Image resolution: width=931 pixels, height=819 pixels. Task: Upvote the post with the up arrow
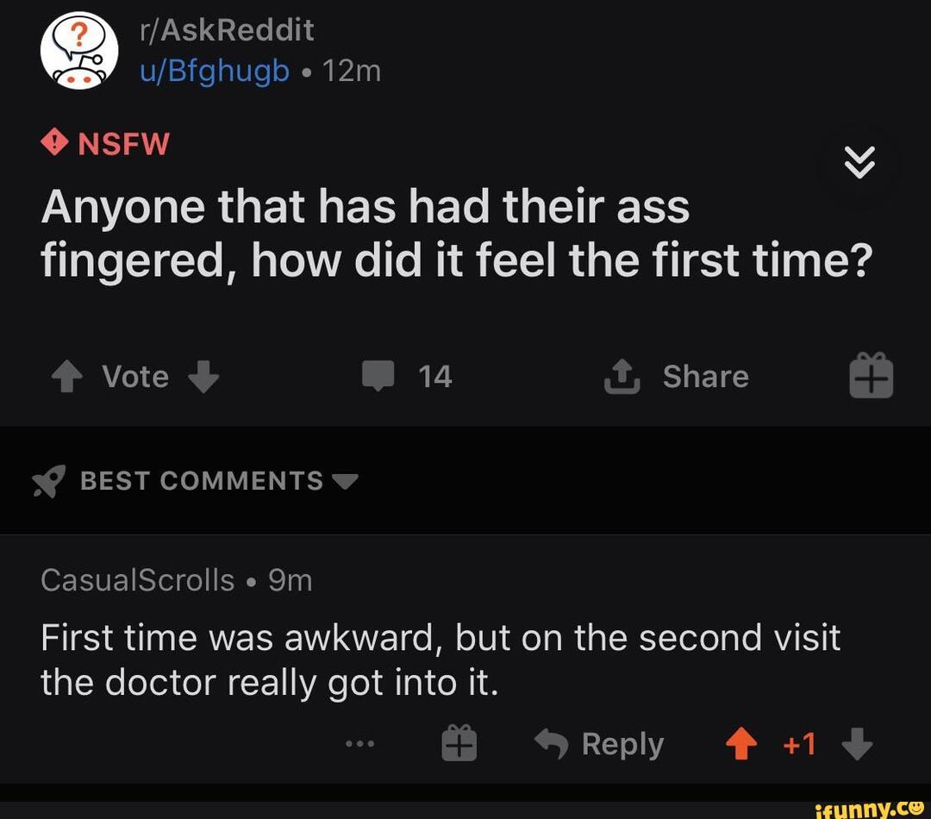[x=67, y=375]
